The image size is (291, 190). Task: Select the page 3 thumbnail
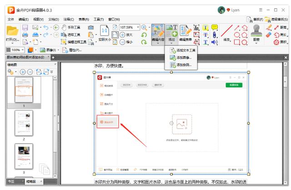pyautogui.click(x=24, y=156)
